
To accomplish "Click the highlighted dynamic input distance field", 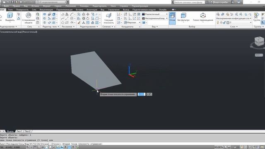I will (x=142, y=94).
